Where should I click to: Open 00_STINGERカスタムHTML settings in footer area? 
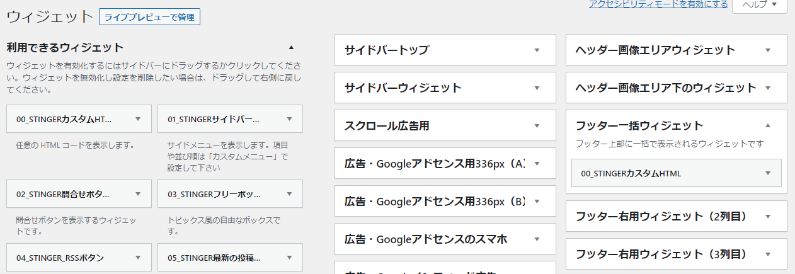point(767,173)
